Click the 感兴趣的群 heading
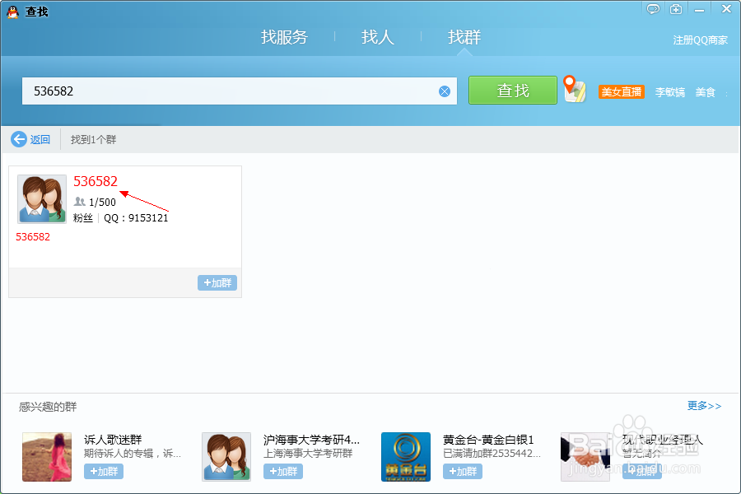This screenshot has width=741, height=494. pos(48,407)
